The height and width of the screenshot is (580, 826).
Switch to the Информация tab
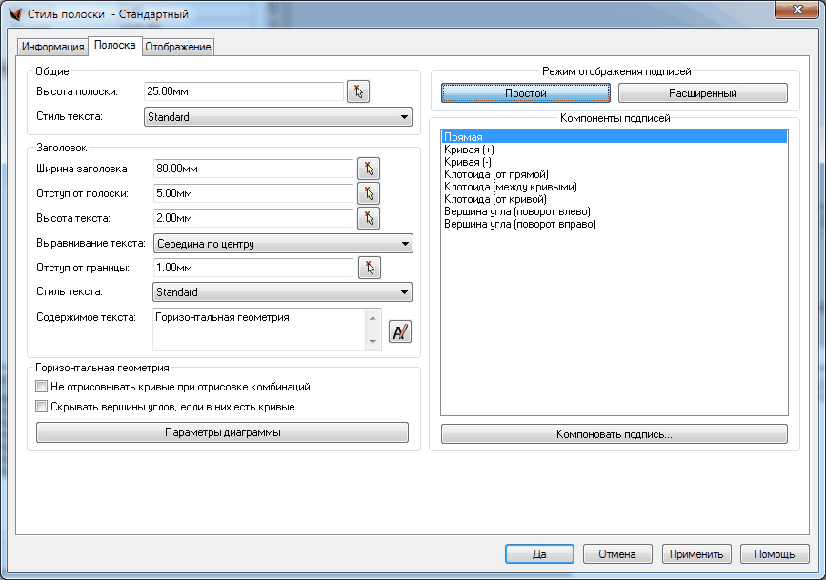(x=52, y=47)
